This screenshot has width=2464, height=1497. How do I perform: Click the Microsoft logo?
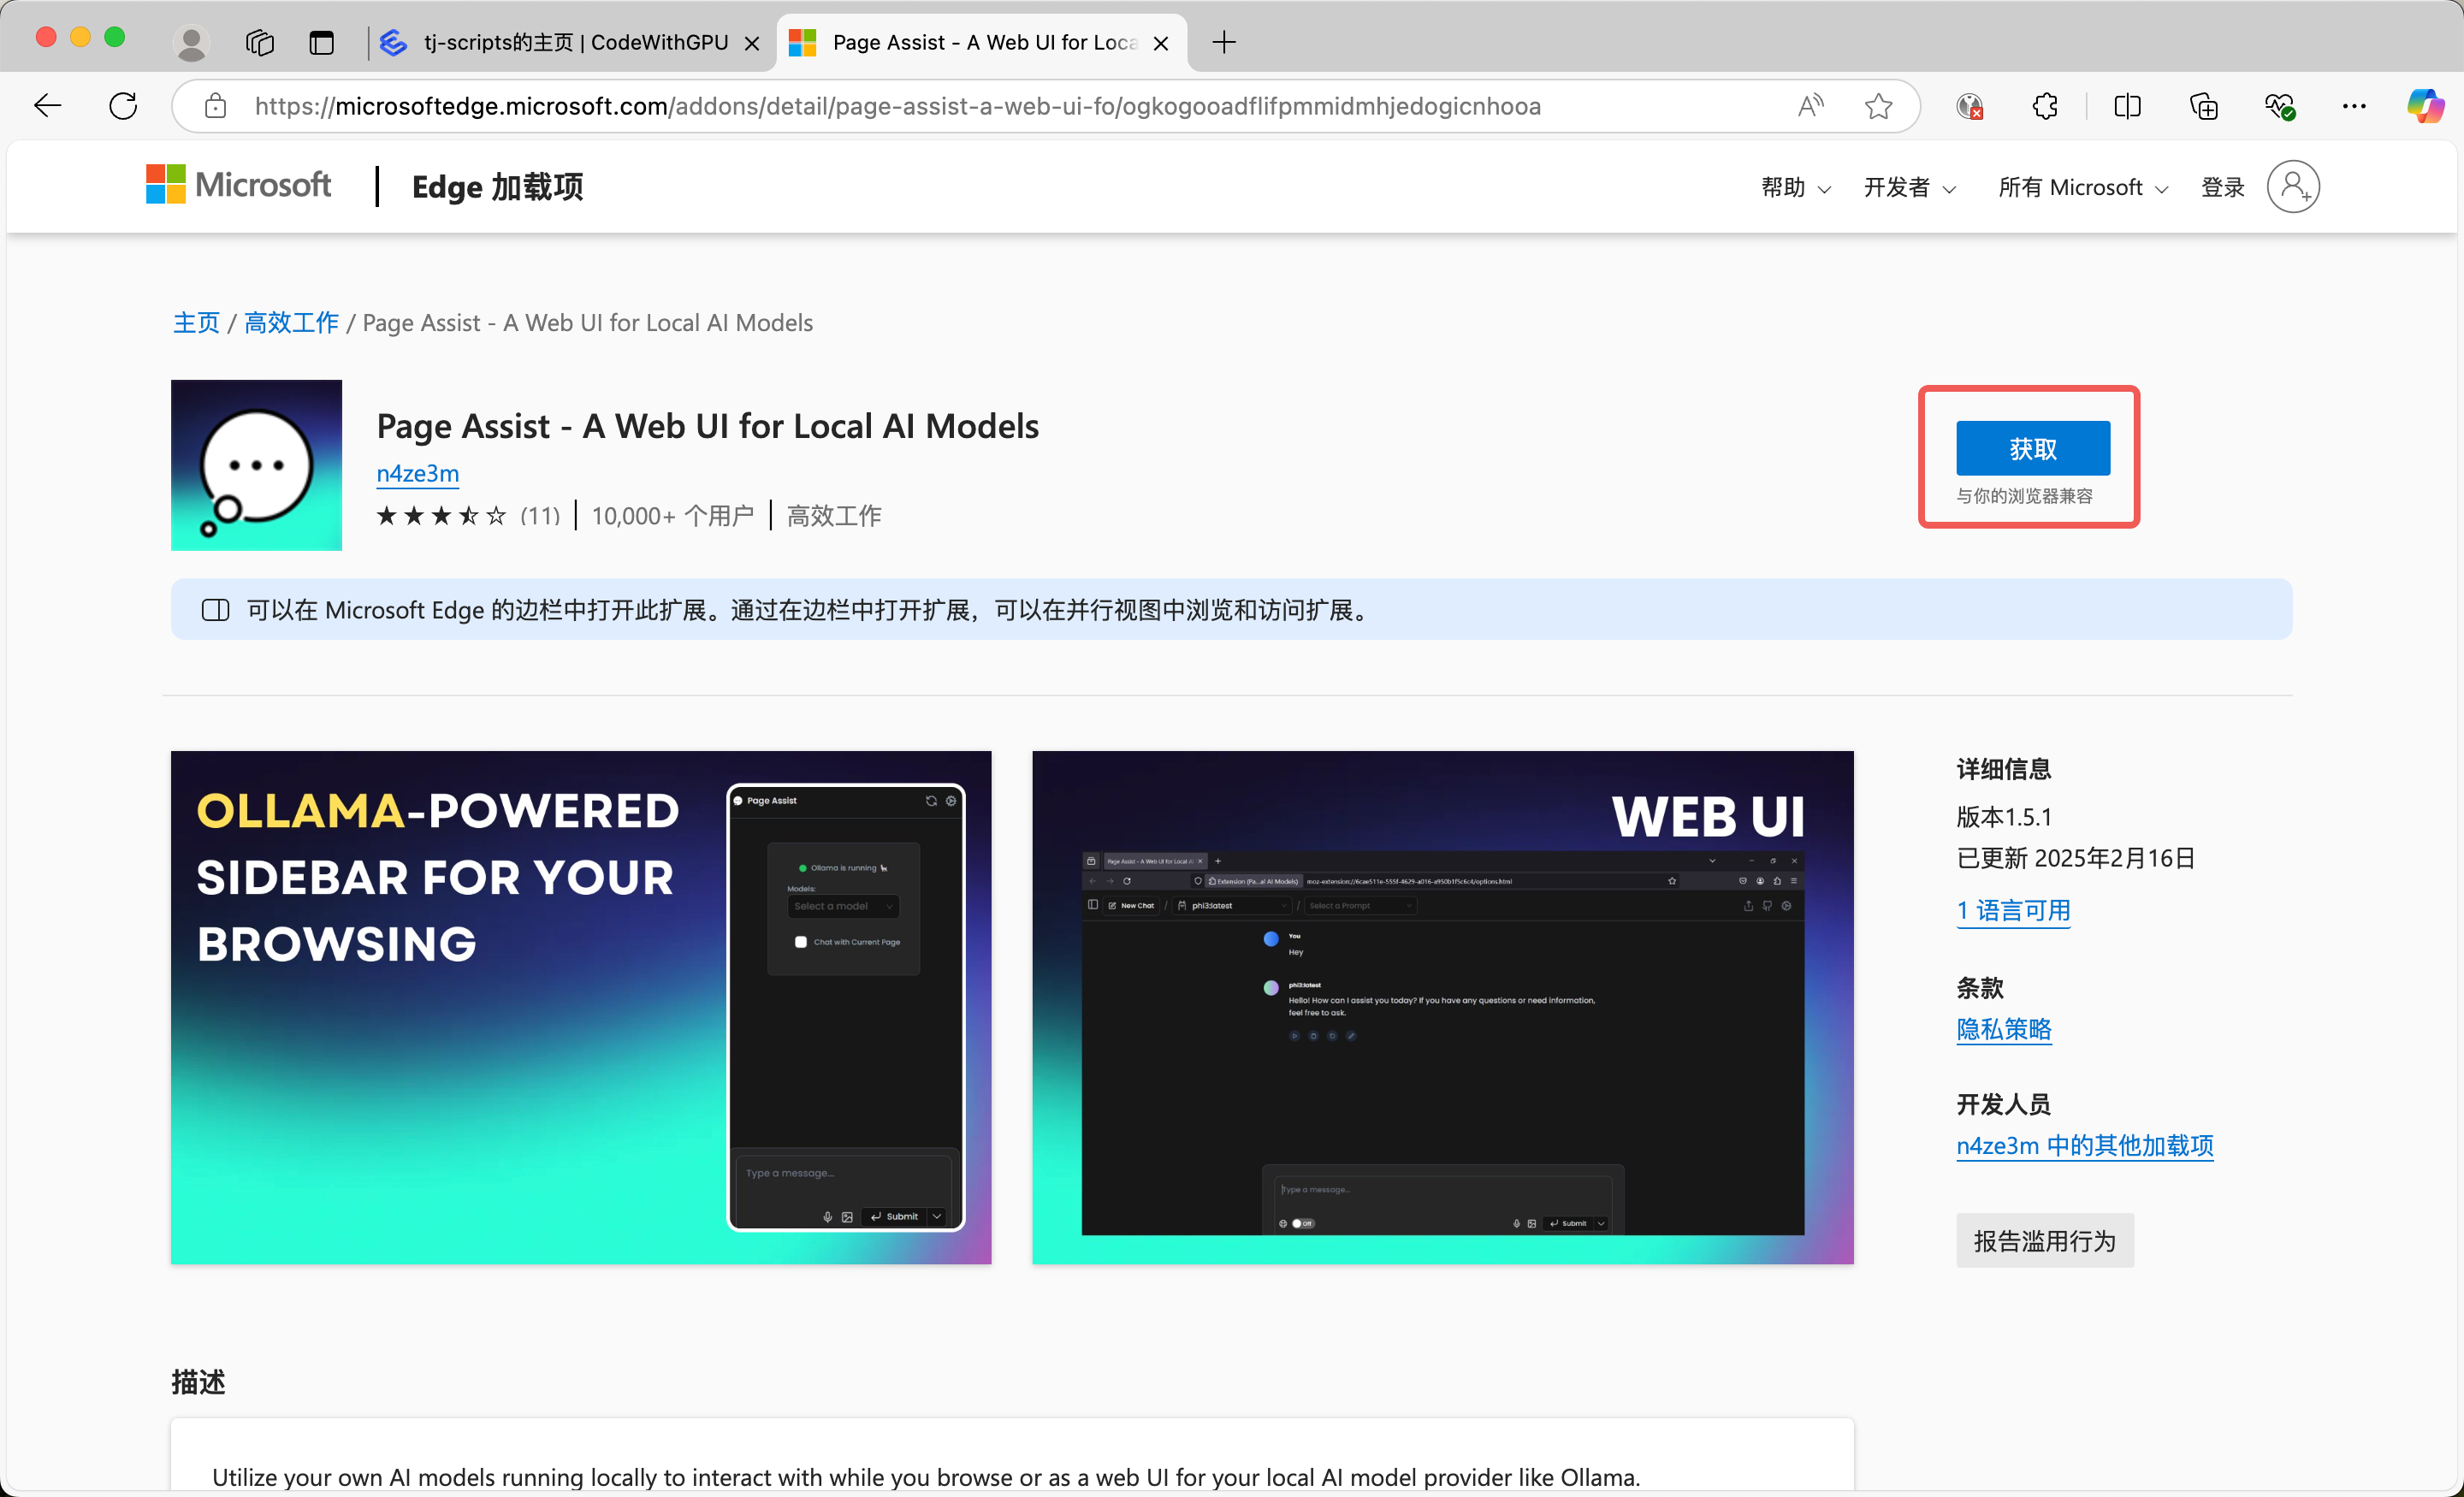(x=238, y=185)
